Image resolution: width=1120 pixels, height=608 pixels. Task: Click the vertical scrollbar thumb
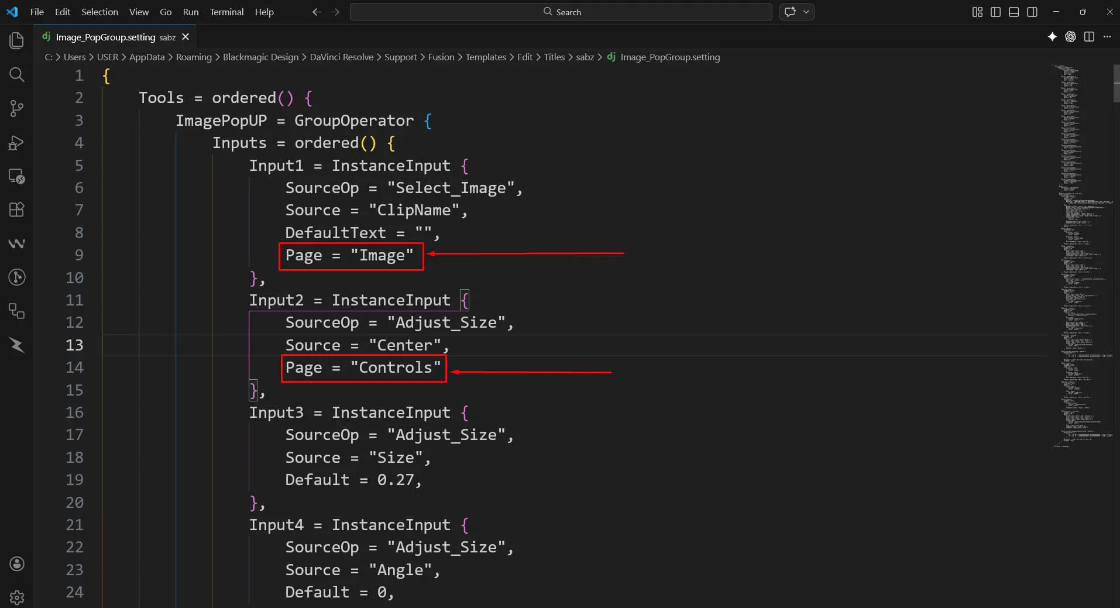(1116, 84)
